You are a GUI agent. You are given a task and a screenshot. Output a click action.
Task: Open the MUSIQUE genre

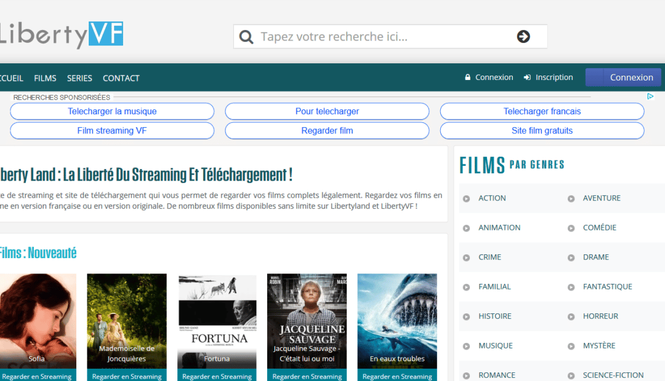click(x=495, y=346)
